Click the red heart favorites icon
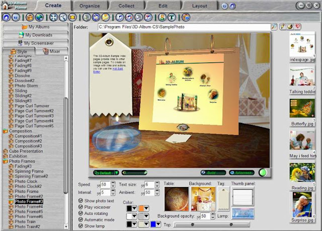This screenshot has width=322, height=231. pos(298,27)
